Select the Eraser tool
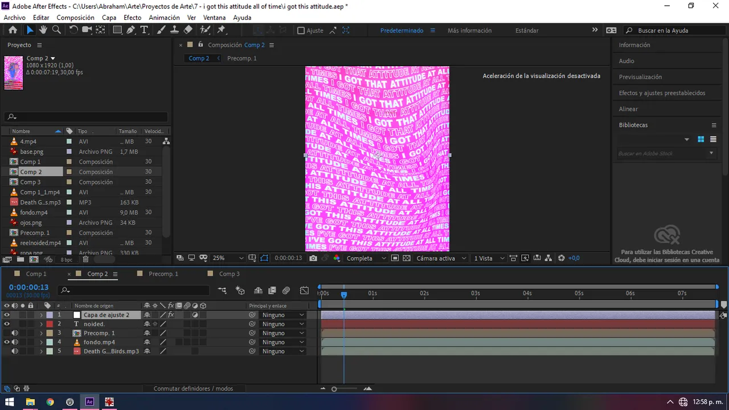729x410 pixels. point(189,30)
